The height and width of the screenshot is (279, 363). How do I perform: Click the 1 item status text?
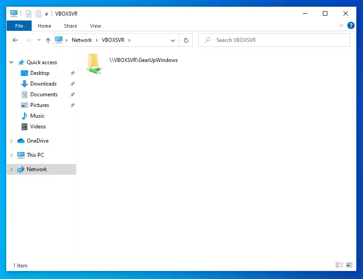click(x=20, y=266)
